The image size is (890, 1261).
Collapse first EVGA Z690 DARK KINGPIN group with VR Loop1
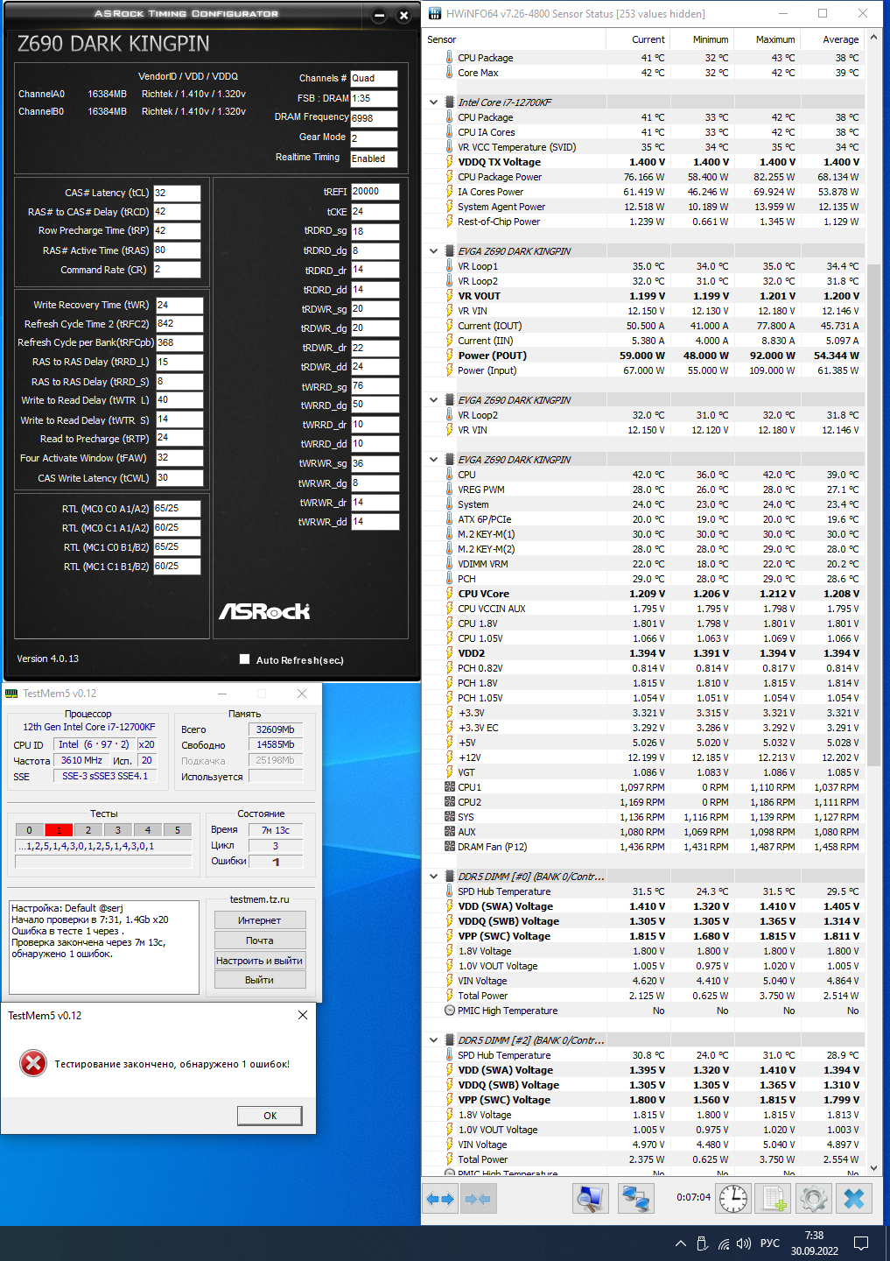coord(434,251)
